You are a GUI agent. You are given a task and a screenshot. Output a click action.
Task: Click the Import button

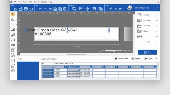[x=136, y=59]
